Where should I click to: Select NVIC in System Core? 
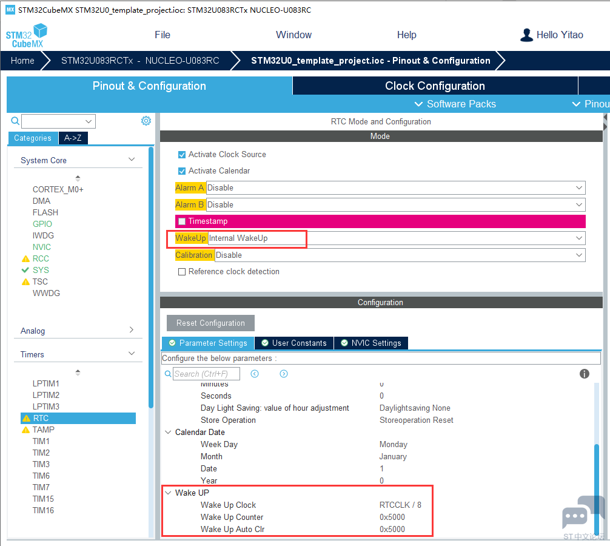42,247
